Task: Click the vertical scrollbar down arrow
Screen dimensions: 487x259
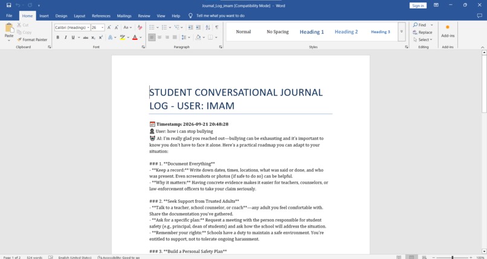Action: click(x=484, y=251)
